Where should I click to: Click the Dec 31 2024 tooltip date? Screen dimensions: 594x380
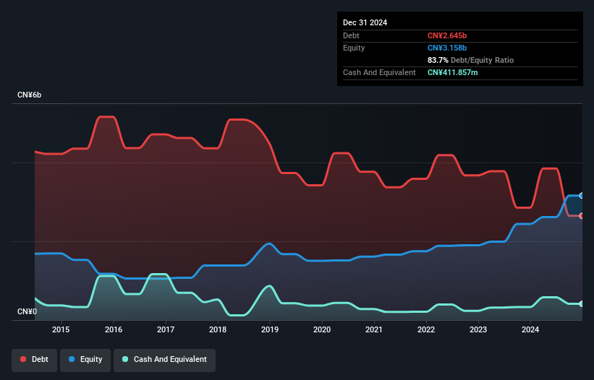point(365,22)
